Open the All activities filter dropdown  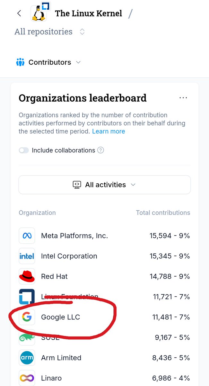pyautogui.click(x=105, y=185)
